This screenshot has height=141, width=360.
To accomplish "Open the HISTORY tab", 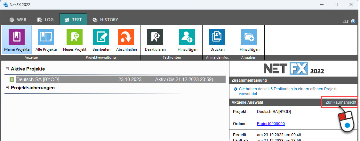I will pyautogui.click(x=105, y=20).
